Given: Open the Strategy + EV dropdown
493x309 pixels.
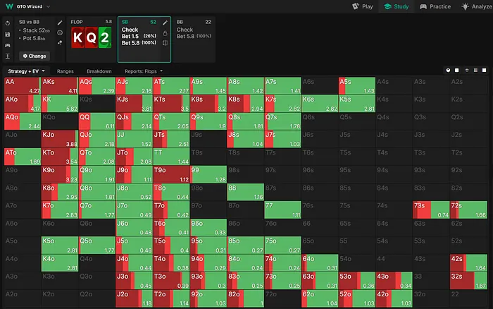Looking at the screenshot, I should click(27, 71).
